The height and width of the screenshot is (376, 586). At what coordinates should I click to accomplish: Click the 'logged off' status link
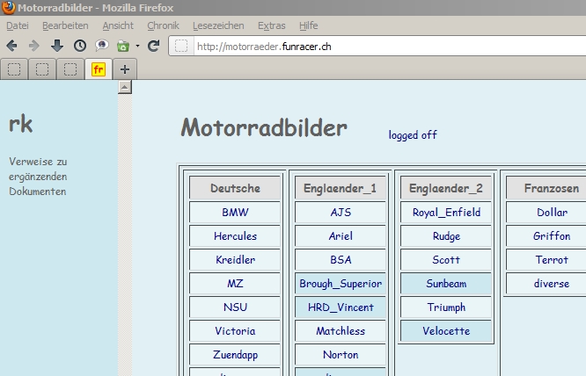413,135
